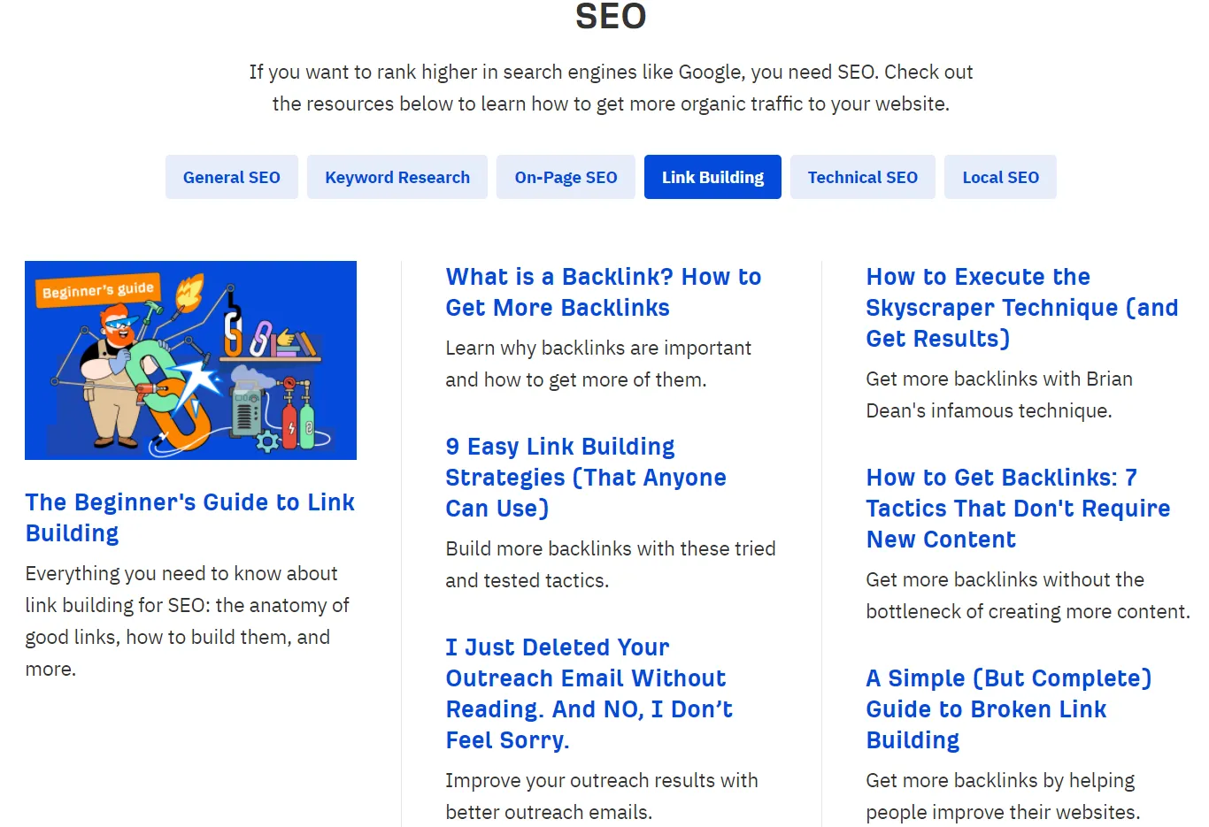Go to the Technical SEO tab
This screenshot has width=1209, height=827.
[862, 177]
